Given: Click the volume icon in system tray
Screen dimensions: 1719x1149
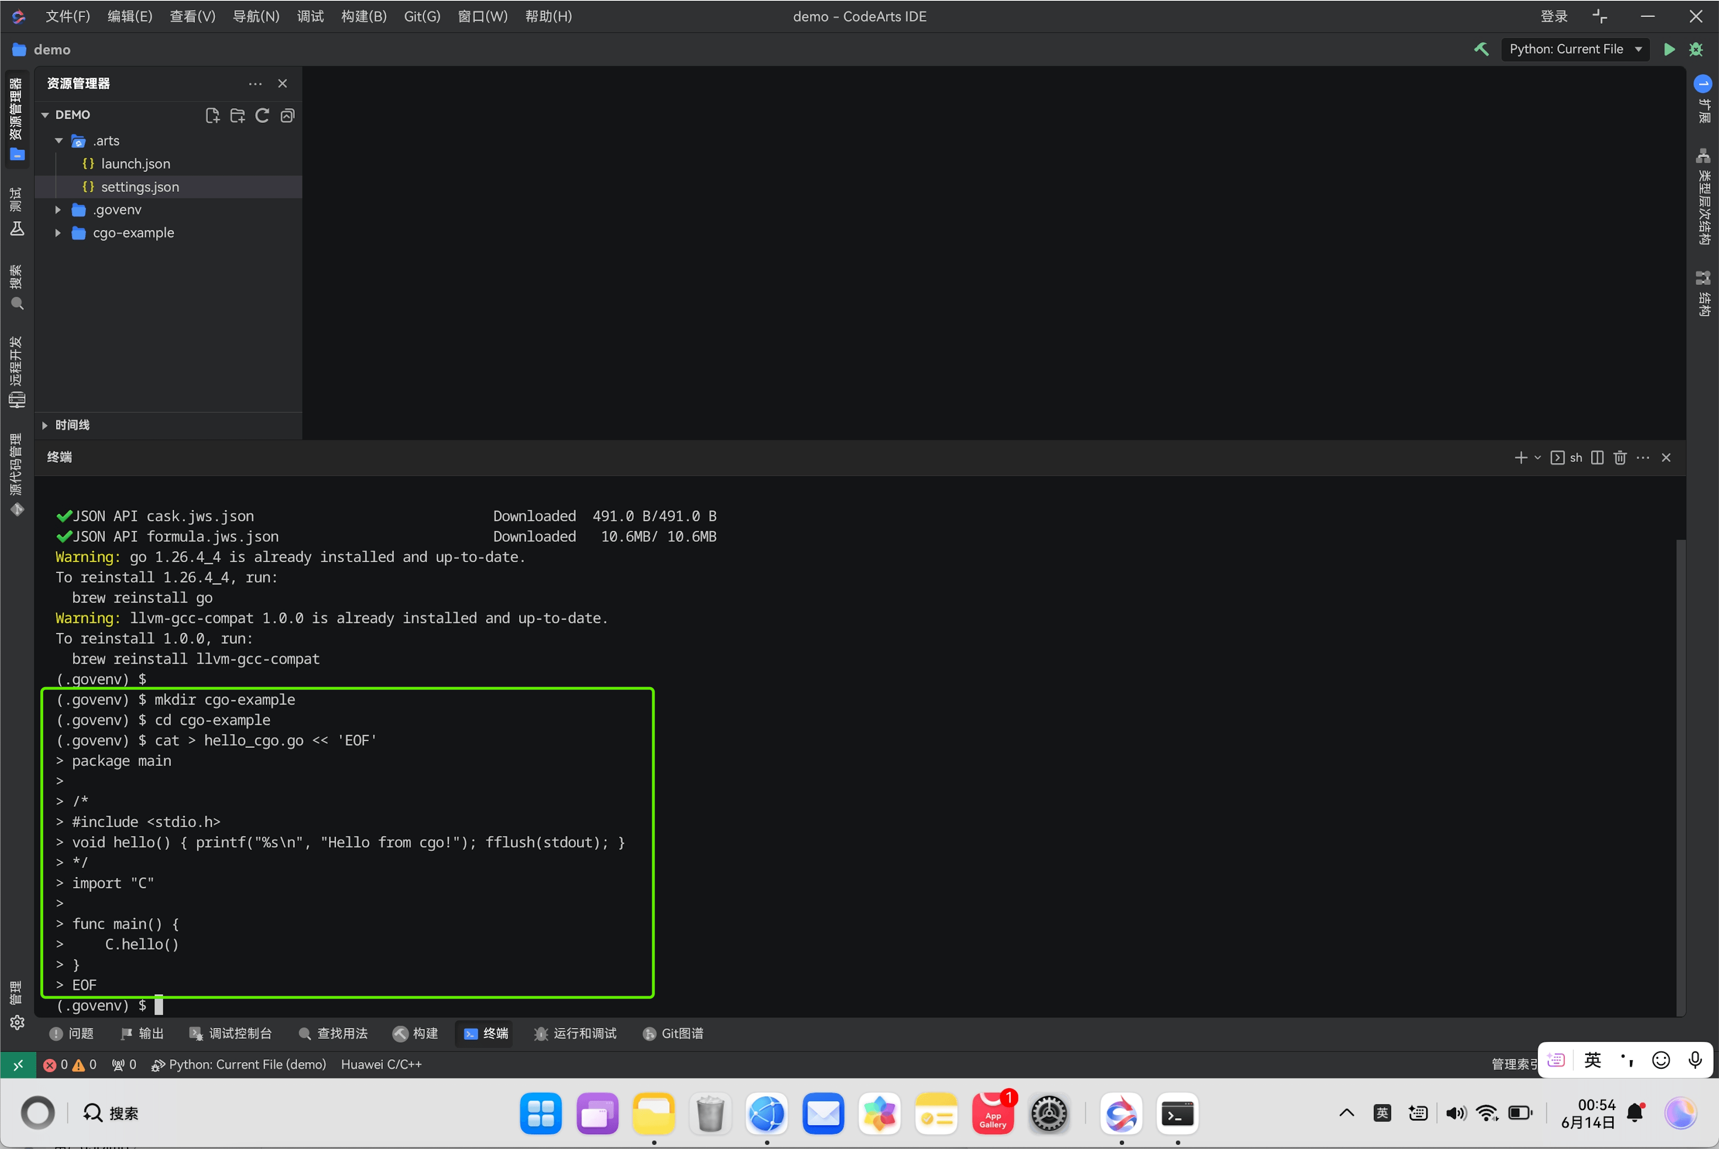Looking at the screenshot, I should click(x=1455, y=1113).
